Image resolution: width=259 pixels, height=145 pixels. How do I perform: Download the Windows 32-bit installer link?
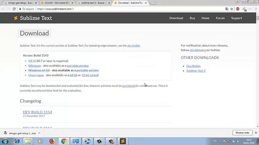tap(34, 66)
